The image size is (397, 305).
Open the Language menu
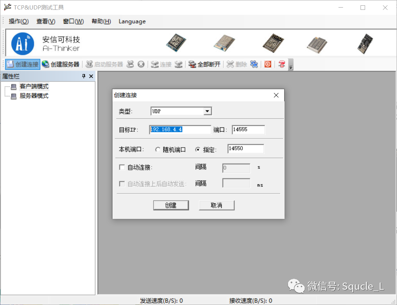pos(132,22)
